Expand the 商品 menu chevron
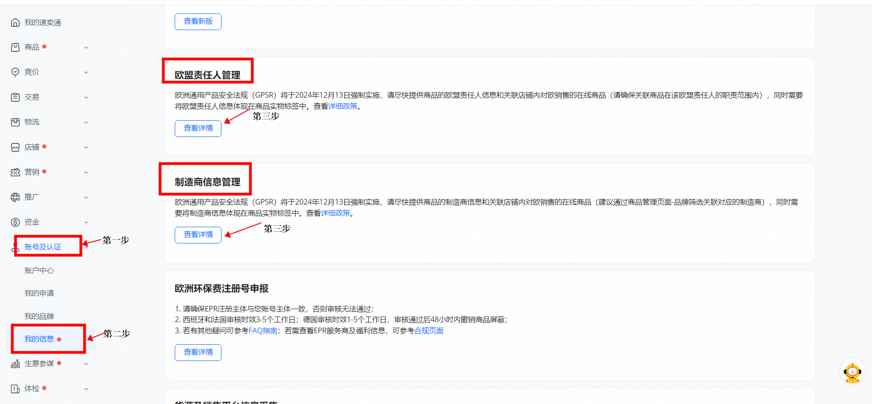 pos(86,47)
